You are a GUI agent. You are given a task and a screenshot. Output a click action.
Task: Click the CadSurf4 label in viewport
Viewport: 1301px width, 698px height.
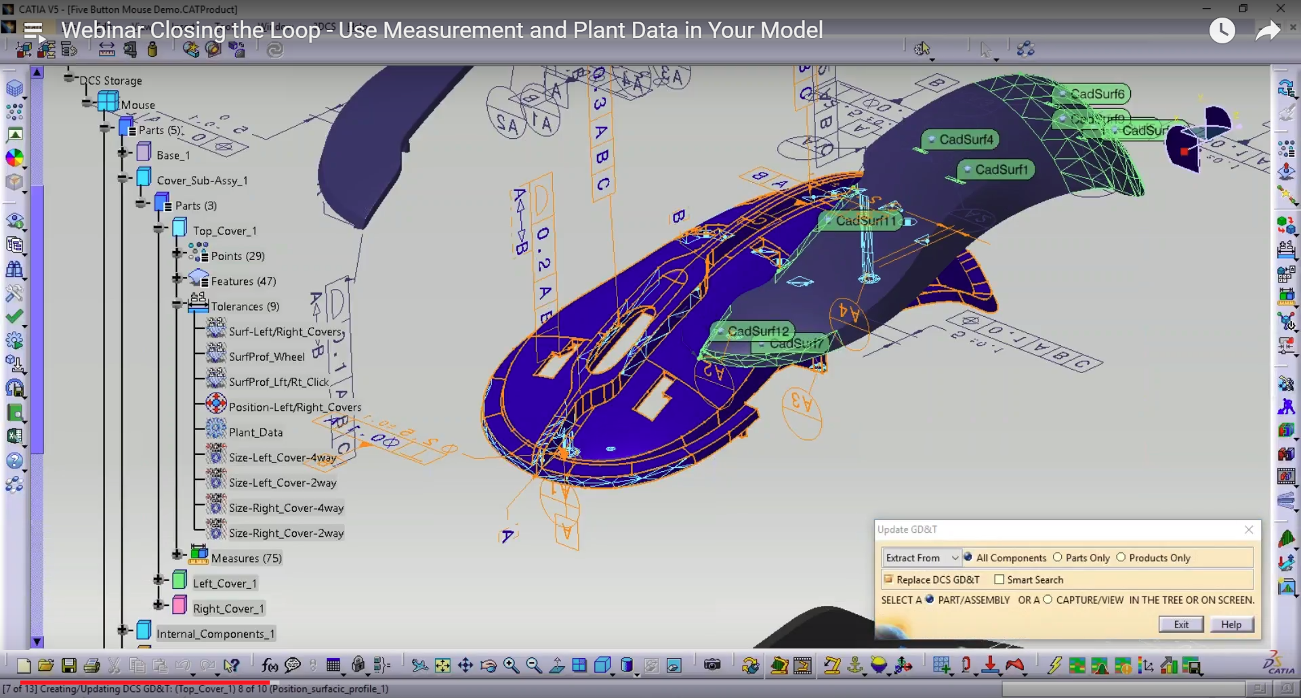[x=960, y=139]
